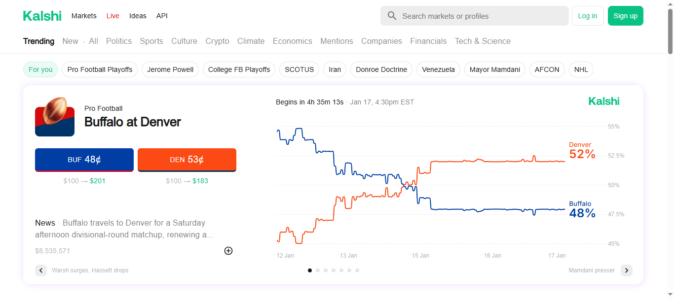This screenshot has height=299, width=674.
Task: Buy DEN at 53¢ button
Action: coord(187,160)
